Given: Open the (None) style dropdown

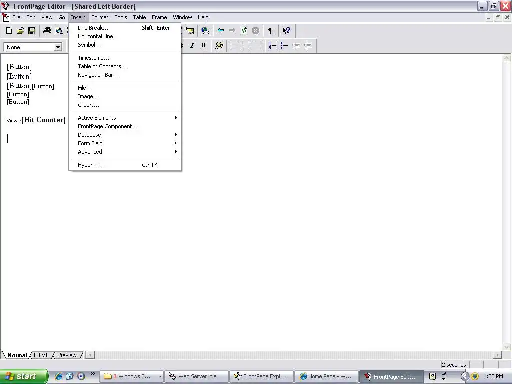Looking at the screenshot, I should click(58, 47).
